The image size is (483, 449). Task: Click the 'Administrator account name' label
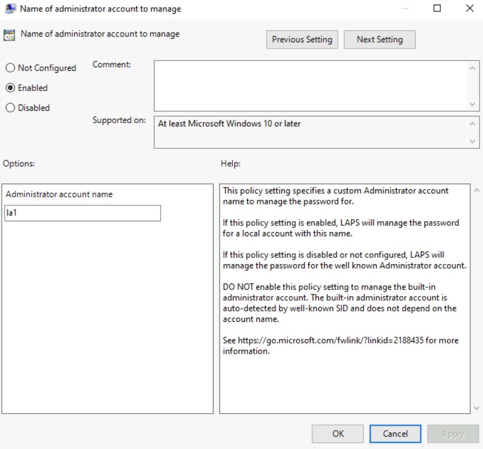pos(59,194)
